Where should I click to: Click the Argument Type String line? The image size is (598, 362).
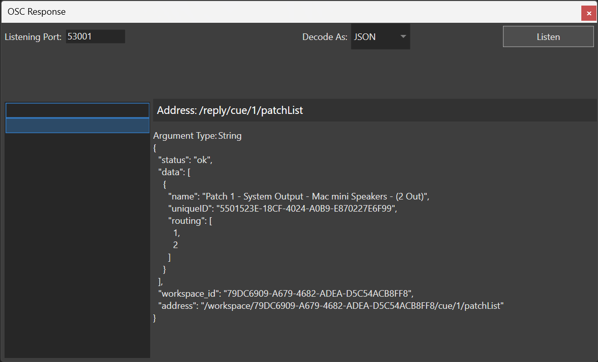[198, 136]
